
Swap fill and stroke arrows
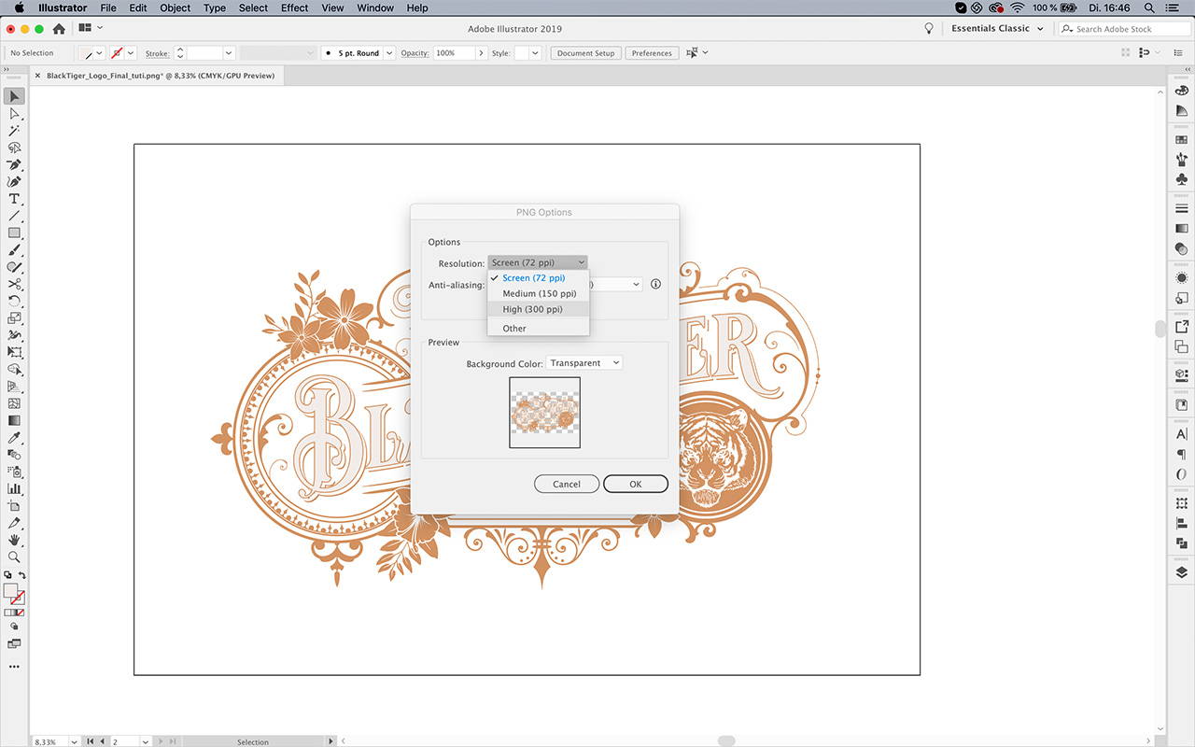point(21,575)
